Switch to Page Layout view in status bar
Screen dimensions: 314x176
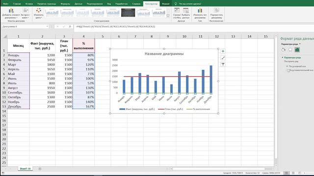pyautogui.click(x=293, y=173)
